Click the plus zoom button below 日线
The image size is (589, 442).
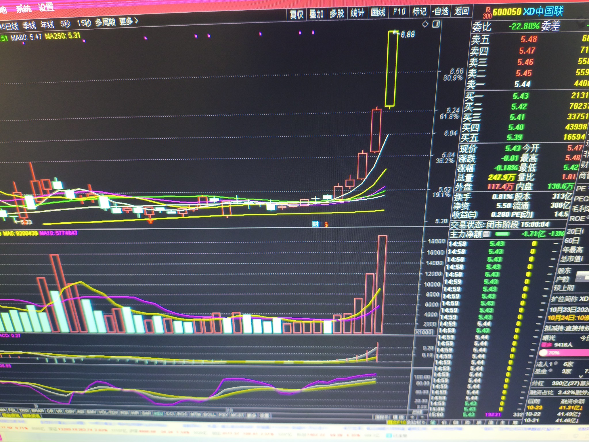[x=412, y=417]
